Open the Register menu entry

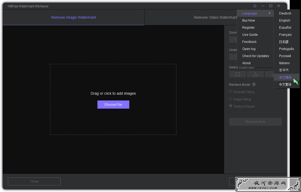pyautogui.click(x=255, y=27)
